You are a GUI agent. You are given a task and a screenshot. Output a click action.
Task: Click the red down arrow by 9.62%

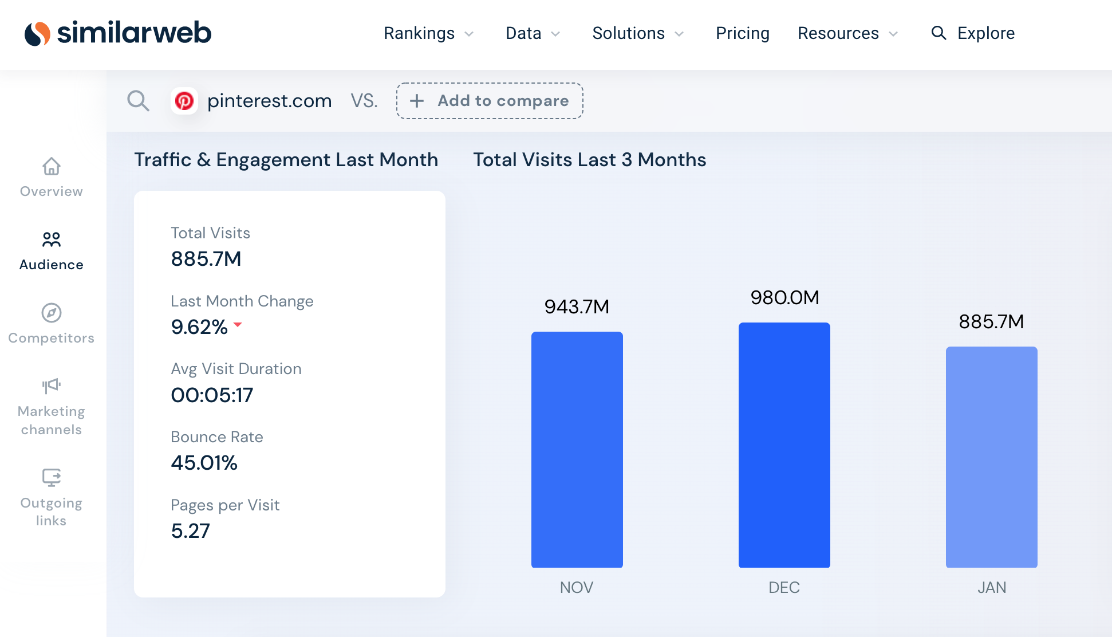(238, 325)
